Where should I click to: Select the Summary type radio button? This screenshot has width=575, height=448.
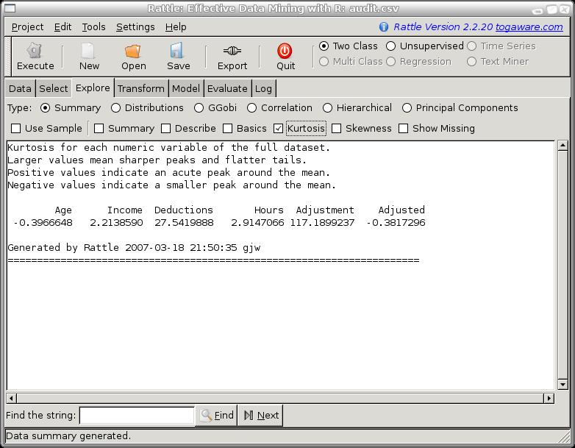coord(45,108)
